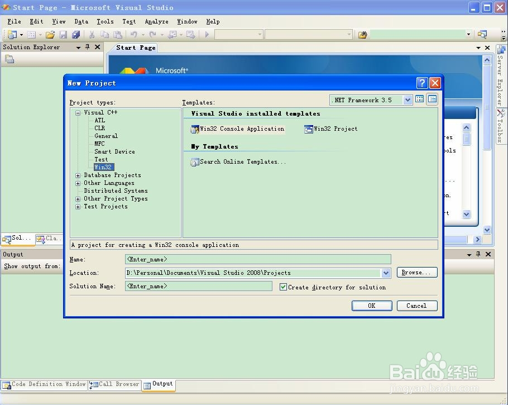The height and width of the screenshot is (405, 508).
Task: Click the Browse... button
Action: coord(417,273)
